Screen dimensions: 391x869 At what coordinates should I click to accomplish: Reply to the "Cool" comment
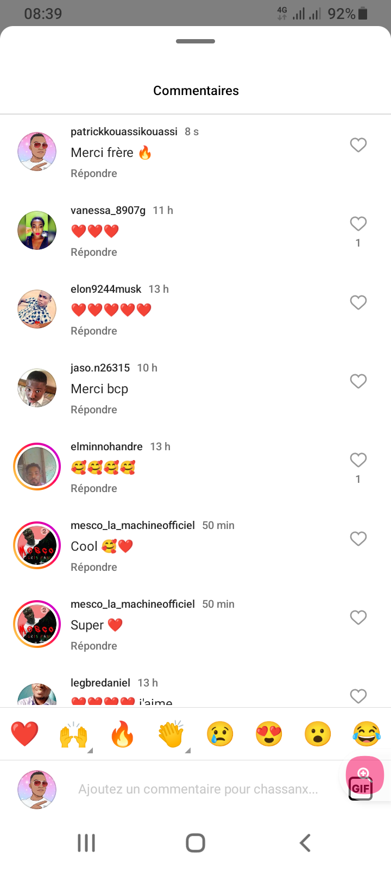94,567
